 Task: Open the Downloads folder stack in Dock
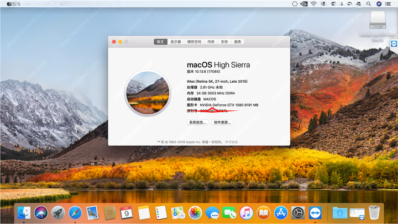pos(340,212)
